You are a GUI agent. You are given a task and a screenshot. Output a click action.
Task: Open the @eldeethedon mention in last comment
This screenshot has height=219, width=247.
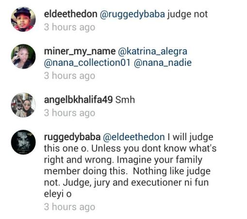click(x=134, y=137)
